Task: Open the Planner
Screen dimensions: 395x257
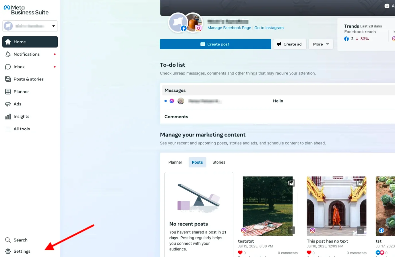Action: (x=21, y=91)
